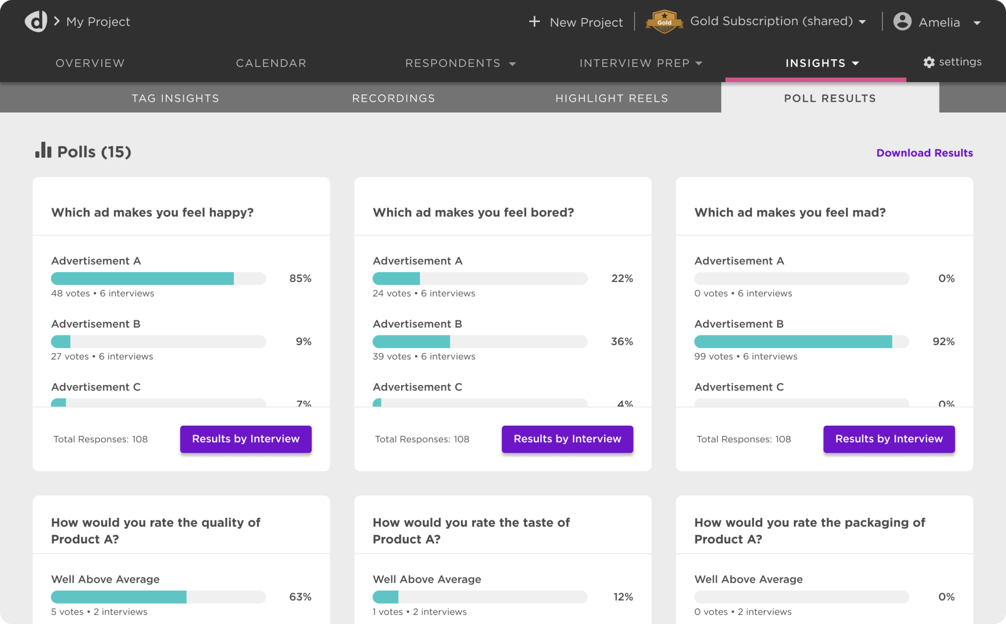Image resolution: width=1006 pixels, height=624 pixels.
Task: Expand the RESPONDENTS menu
Action: point(513,63)
